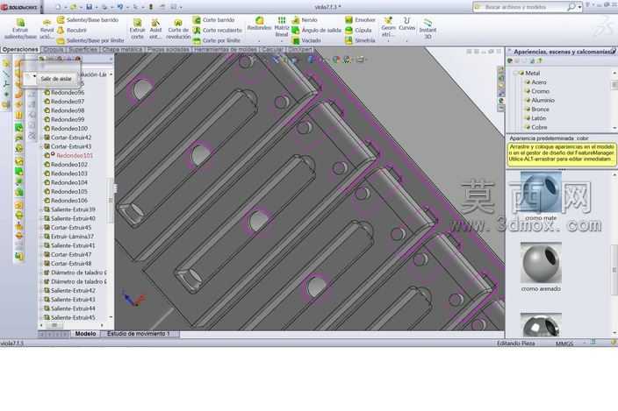Open dropdown arrow under Redondeo
This screenshot has height=411, width=618.
coord(259,41)
